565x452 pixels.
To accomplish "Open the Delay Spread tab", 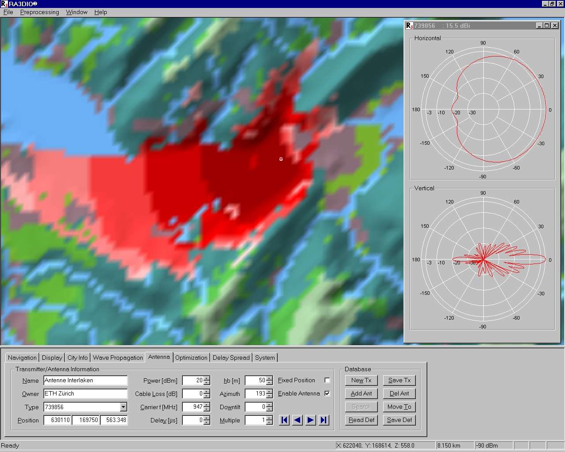I will (231, 358).
